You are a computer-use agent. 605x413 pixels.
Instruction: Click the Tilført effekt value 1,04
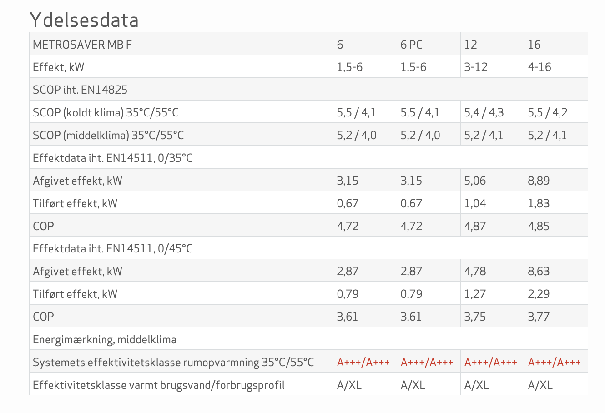tap(475, 203)
